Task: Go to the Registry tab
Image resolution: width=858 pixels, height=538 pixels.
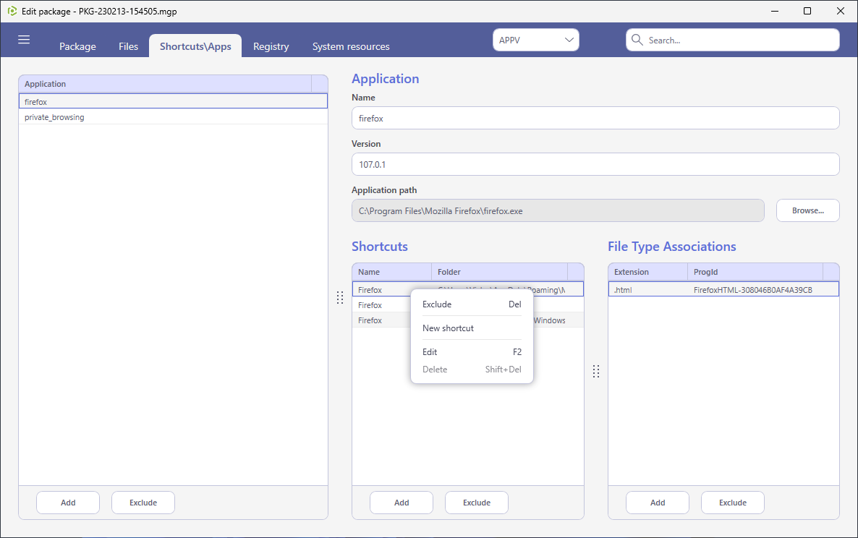Action: coord(271,46)
